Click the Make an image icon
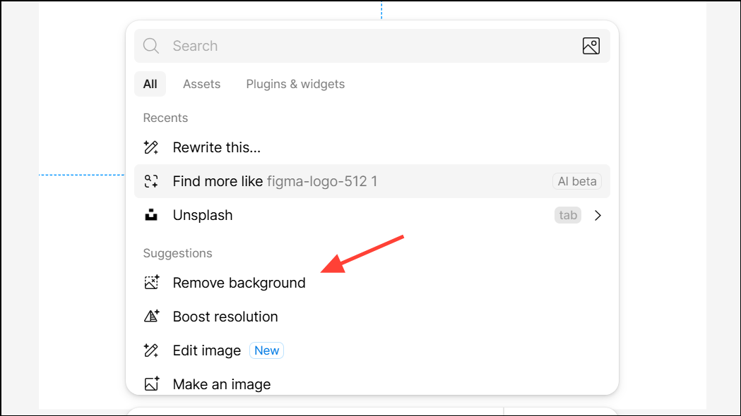 click(151, 384)
